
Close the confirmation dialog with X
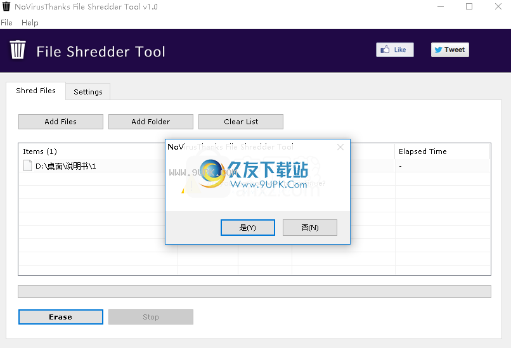point(340,147)
